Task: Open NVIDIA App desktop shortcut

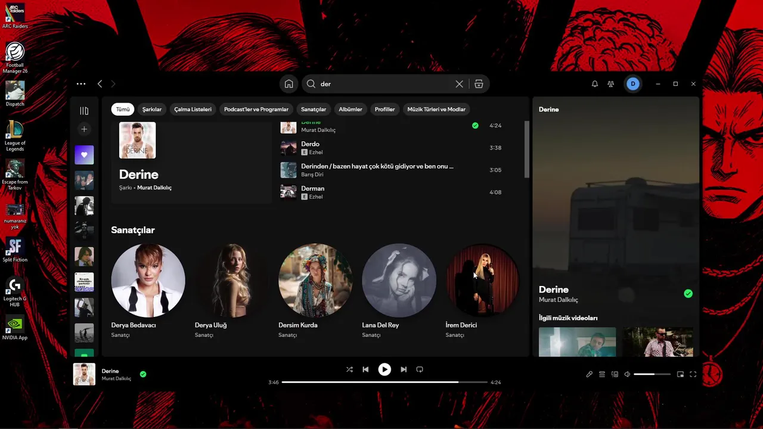Action: tap(15, 328)
